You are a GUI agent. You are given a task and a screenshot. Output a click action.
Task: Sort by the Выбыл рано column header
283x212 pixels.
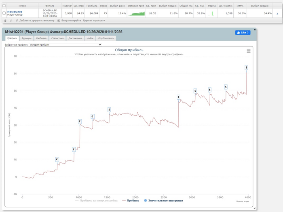click(x=117, y=6)
